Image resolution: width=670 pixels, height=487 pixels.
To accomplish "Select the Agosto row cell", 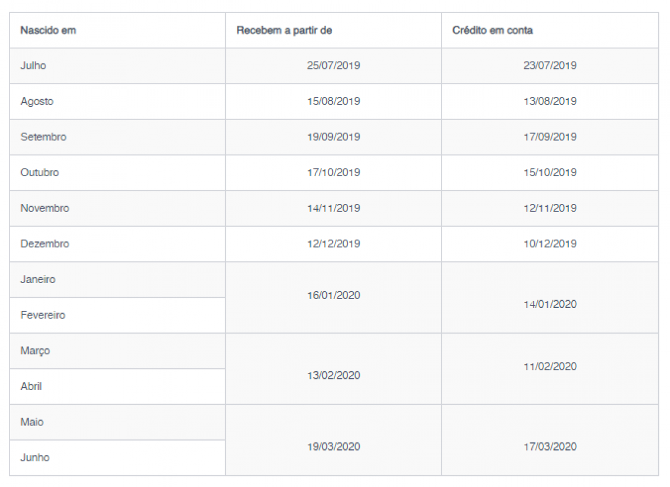I will [36, 101].
